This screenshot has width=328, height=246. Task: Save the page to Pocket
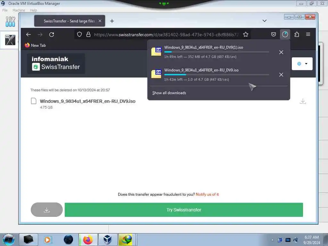click(274, 34)
